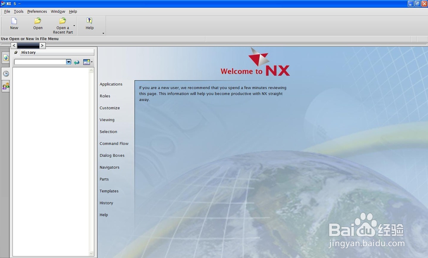
Task: Open the Customize welcome topic
Action: [110, 108]
